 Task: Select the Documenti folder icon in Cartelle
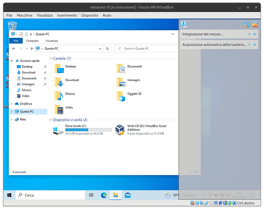tap(121, 68)
